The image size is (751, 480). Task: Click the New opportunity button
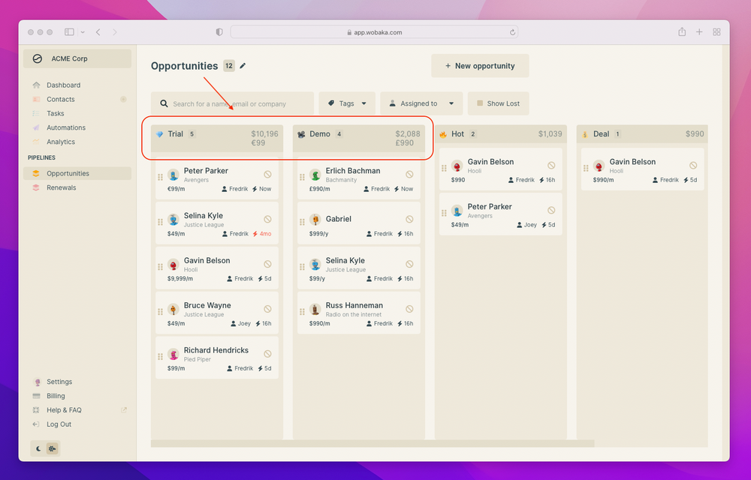479,66
